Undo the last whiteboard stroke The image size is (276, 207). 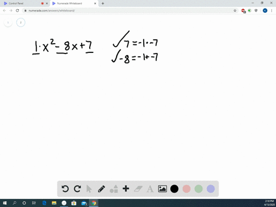point(65,189)
